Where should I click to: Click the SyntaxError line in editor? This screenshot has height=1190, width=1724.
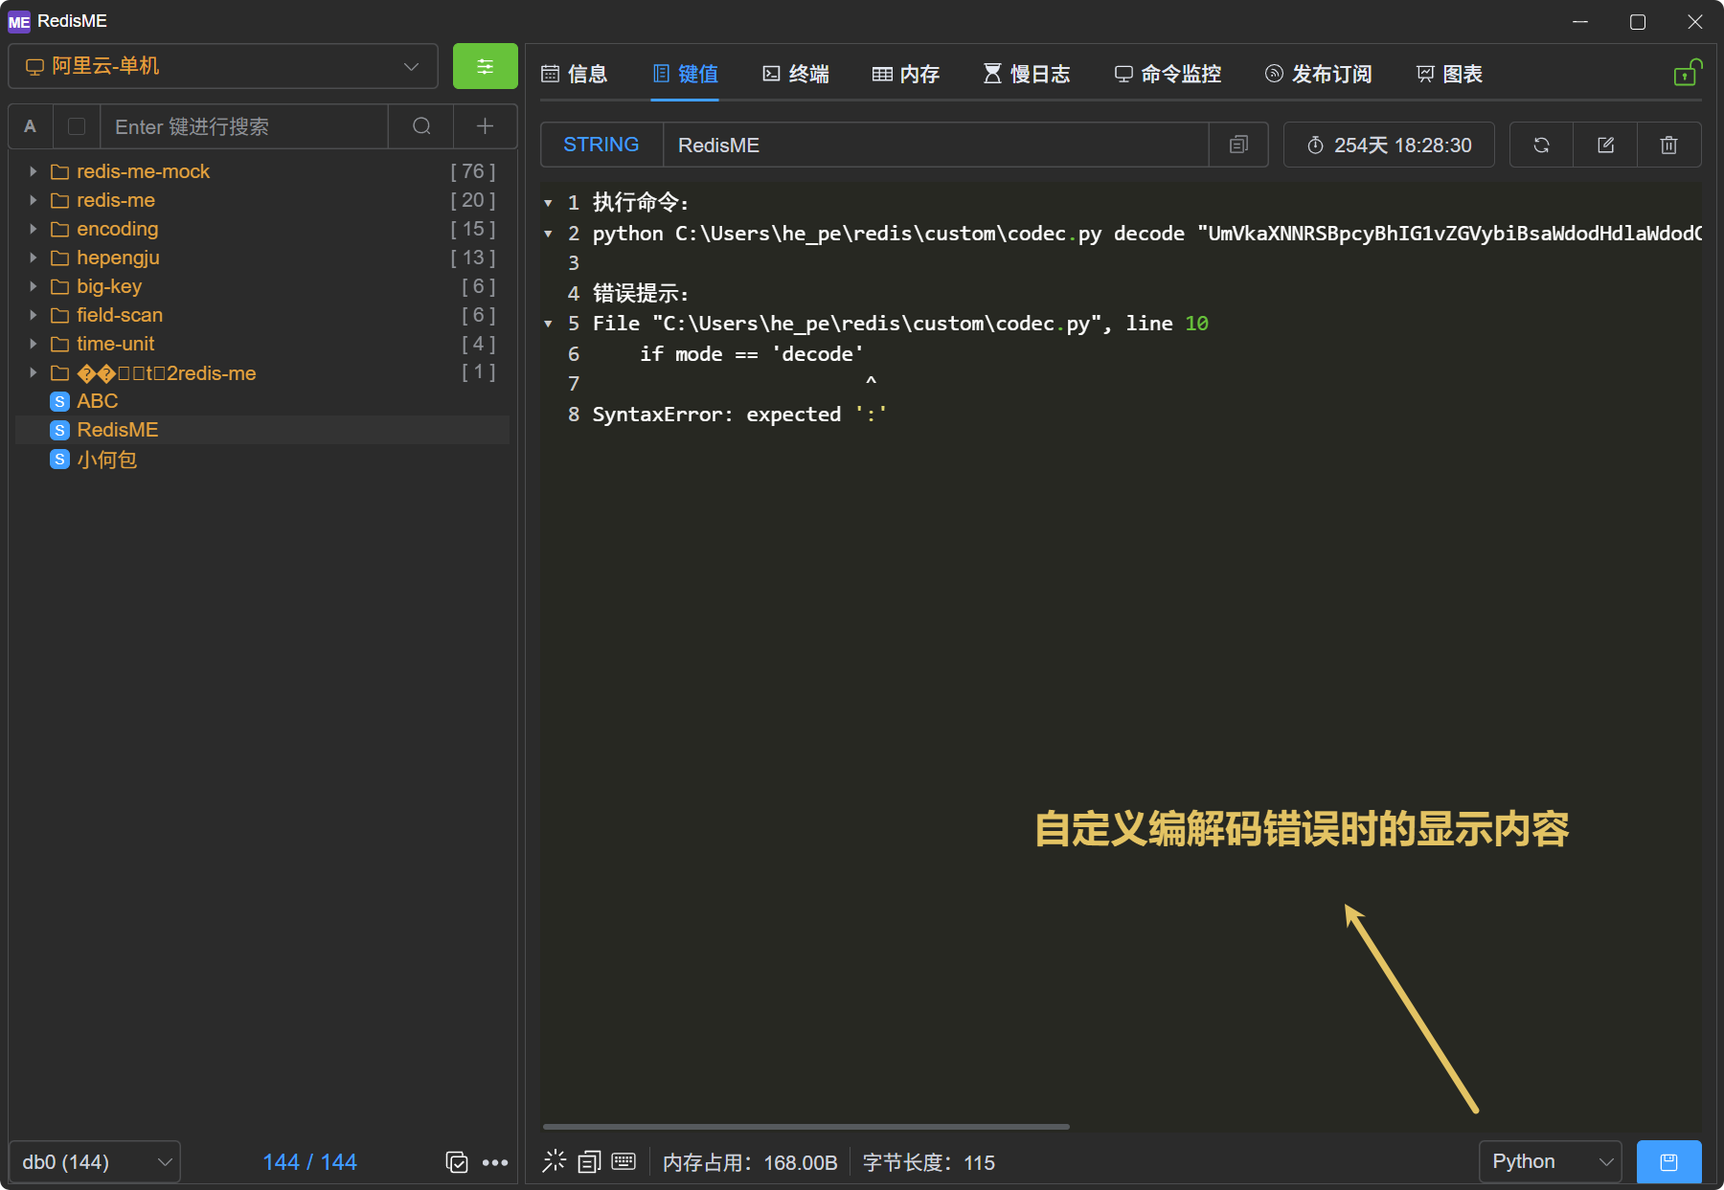coord(739,415)
